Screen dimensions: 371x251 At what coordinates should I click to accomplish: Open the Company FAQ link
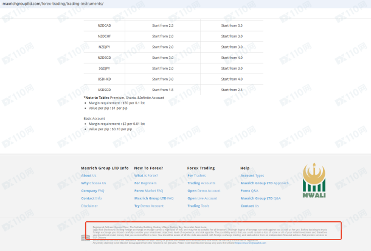92,190
